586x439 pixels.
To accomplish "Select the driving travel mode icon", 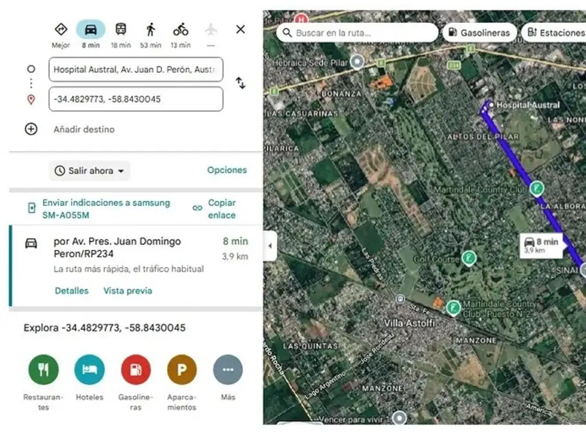I will tap(90, 30).
